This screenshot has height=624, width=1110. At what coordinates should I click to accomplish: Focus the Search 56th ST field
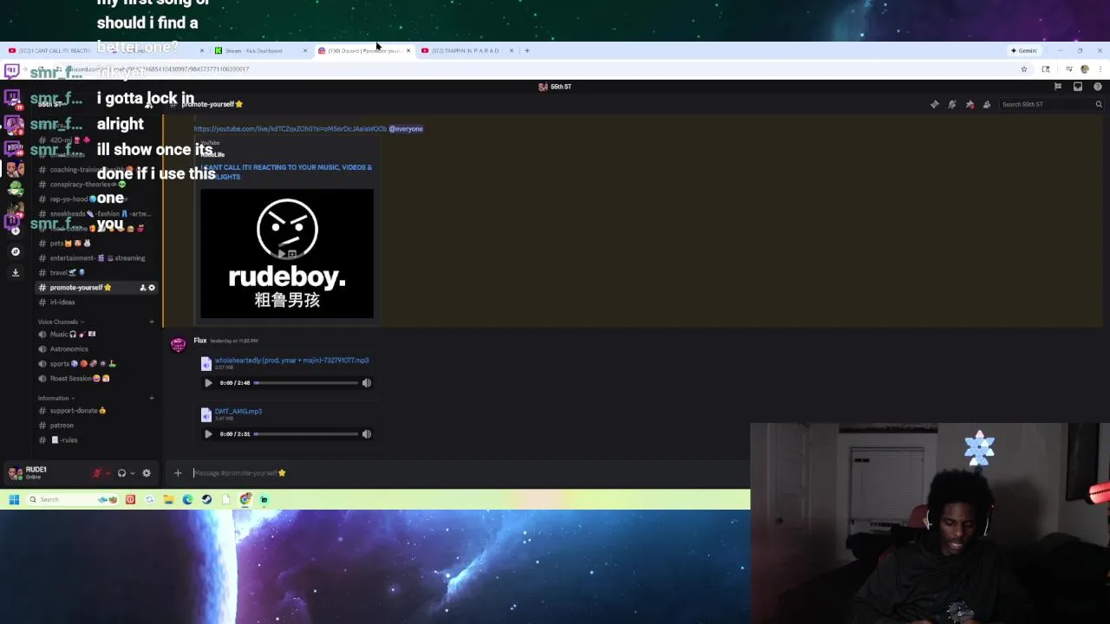[x=1051, y=104]
